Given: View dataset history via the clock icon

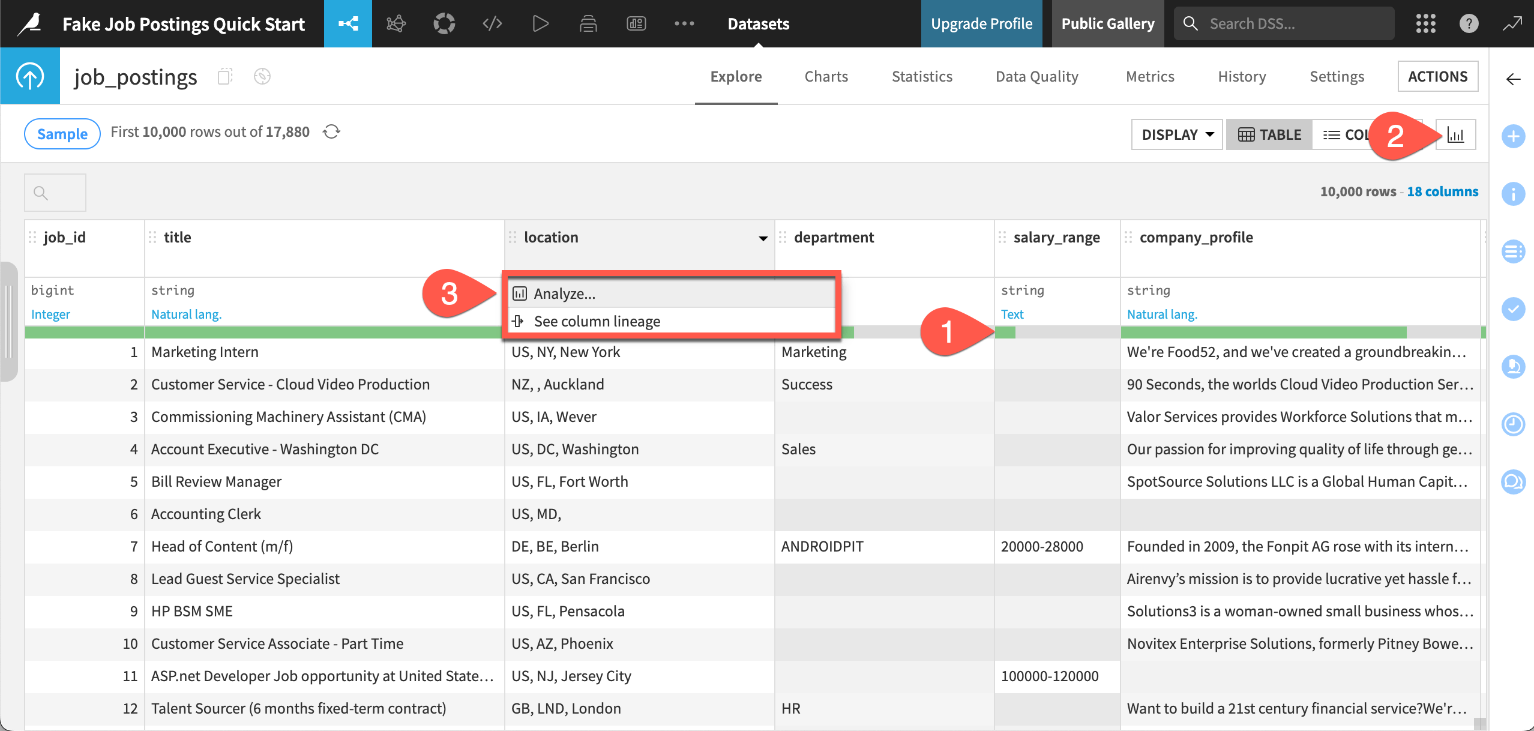Looking at the screenshot, I should [x=1514, y=424].
